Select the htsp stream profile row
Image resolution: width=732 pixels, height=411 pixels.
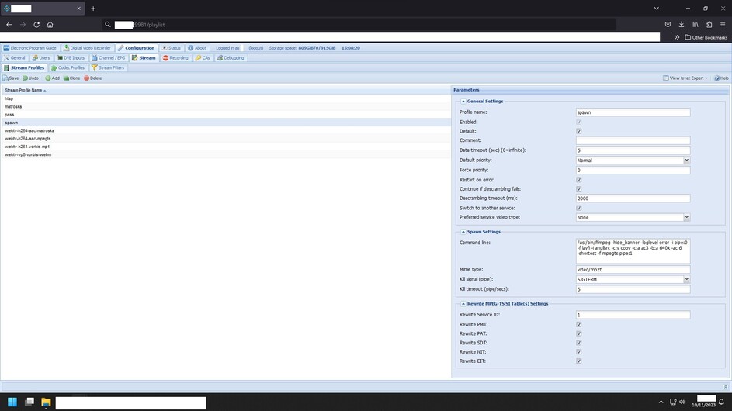click(x=226, y=98)
